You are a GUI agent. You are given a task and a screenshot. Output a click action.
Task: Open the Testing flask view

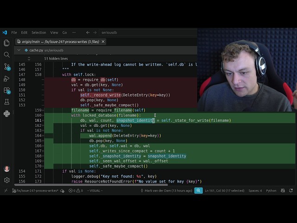click(x=6, y=102)
